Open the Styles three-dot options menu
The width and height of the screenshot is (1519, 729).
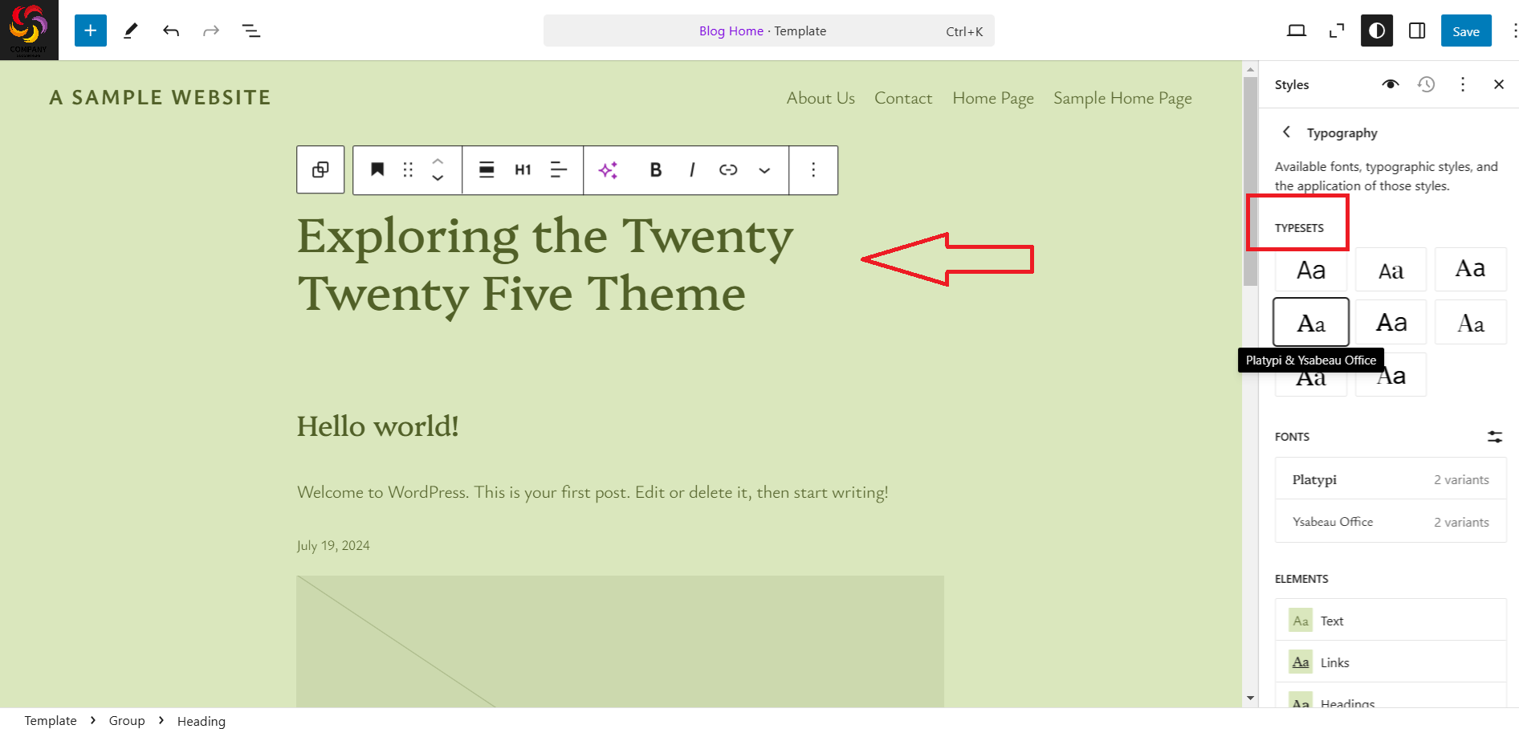[x=1463, y=84]
